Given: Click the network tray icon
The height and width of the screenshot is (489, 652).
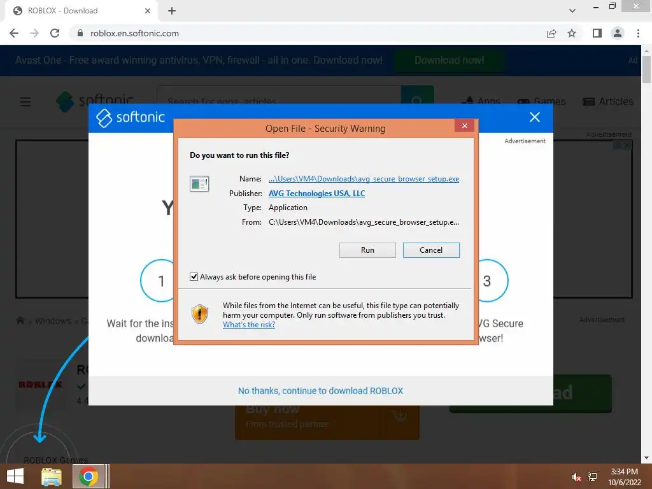Looking at the screenshot, I should coord(592,477).
